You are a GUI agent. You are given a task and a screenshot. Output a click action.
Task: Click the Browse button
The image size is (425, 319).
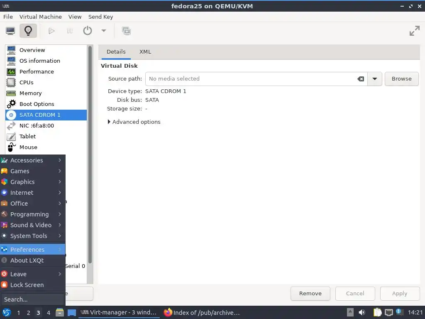pyautogui.click(x=401, y=79)
